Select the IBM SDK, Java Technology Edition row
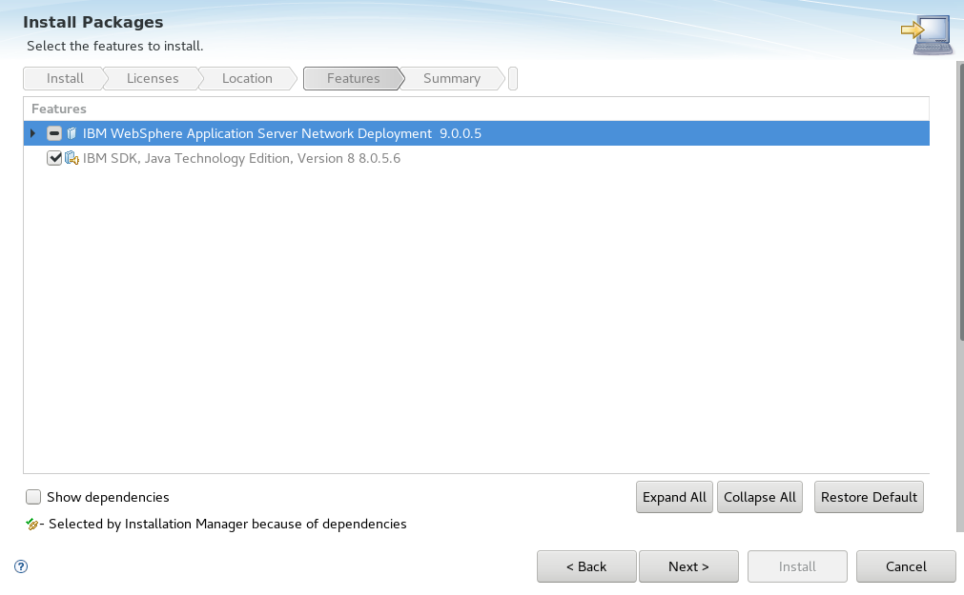Screen dimensions: 964x595 477,158
